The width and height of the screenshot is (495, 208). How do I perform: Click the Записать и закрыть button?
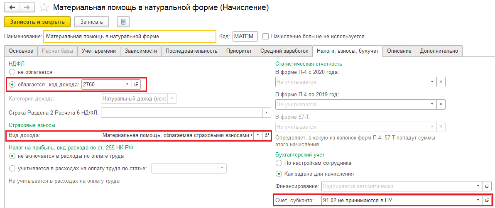37,21
